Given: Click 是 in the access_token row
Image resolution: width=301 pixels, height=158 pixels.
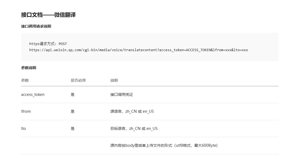Looking at the screenshot, I should click(73, 95).
